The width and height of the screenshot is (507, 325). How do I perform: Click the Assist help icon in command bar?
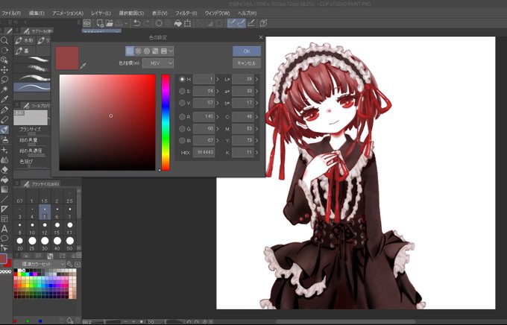263,23
